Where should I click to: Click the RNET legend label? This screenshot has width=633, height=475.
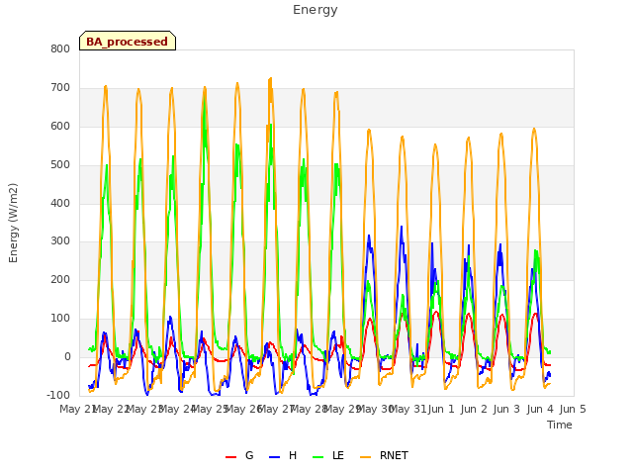pos(394,455)
